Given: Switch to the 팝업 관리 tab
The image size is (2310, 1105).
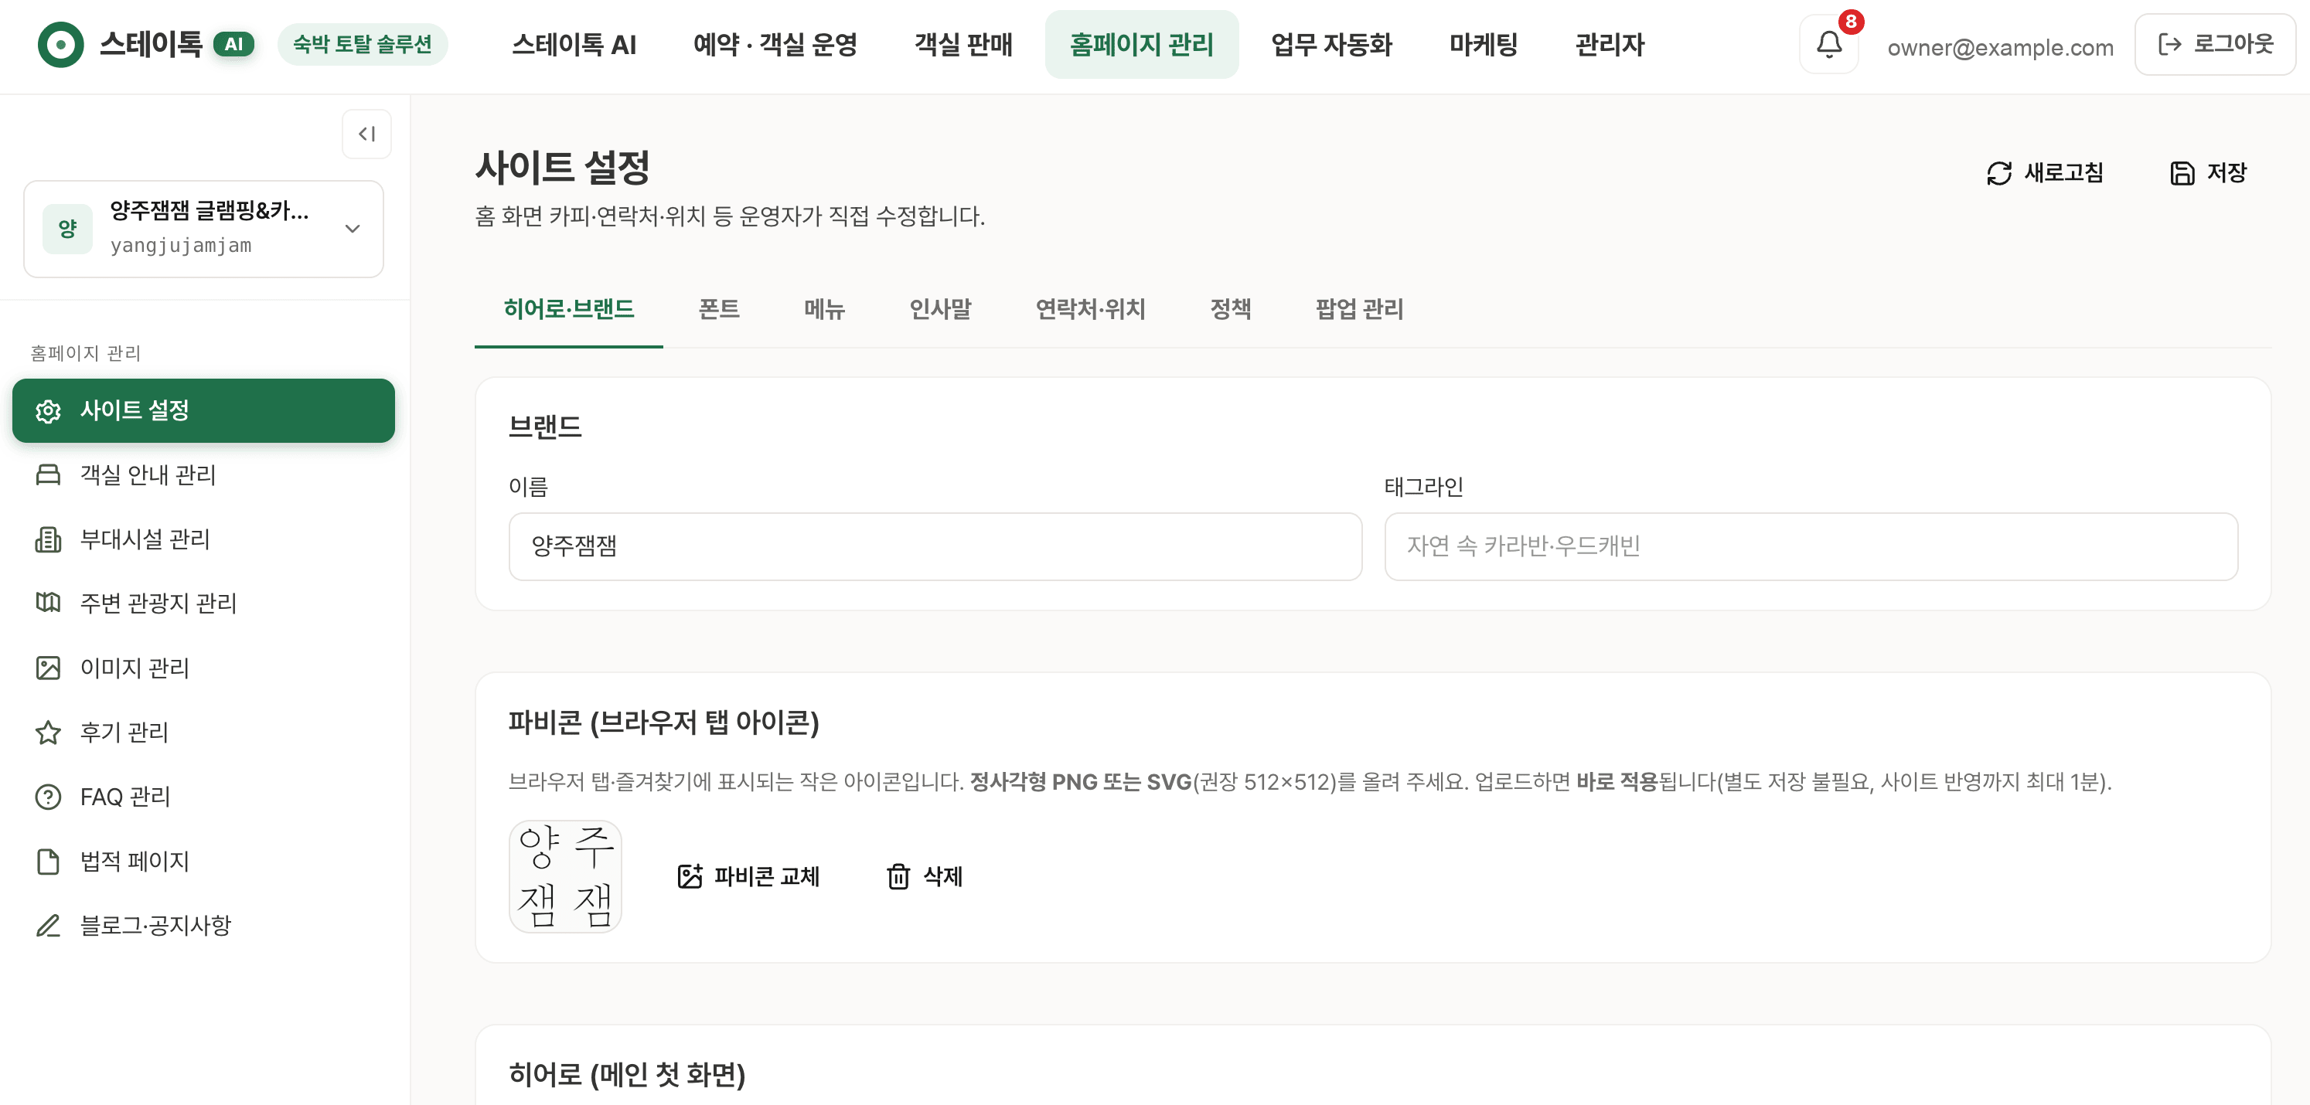Looking at the screenshot, I should pyautogui.click(x=1358, y=309).
